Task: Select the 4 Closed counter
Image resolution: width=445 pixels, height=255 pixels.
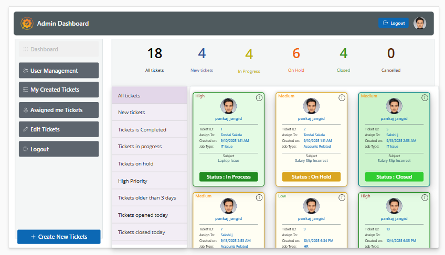Action: (x=343, y=60)
